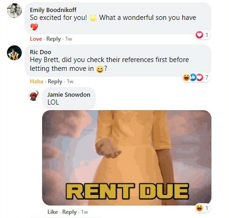Toggle Love reaction on Emily's comment
Viewport: 229px width, 218px height.
click(36, 39)
